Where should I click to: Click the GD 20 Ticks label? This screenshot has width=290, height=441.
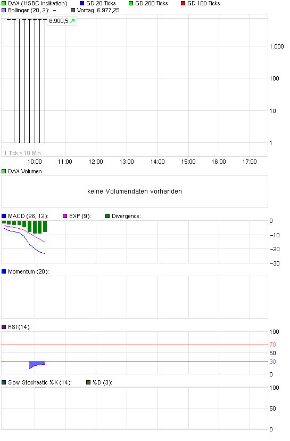(x=101, y=3)
